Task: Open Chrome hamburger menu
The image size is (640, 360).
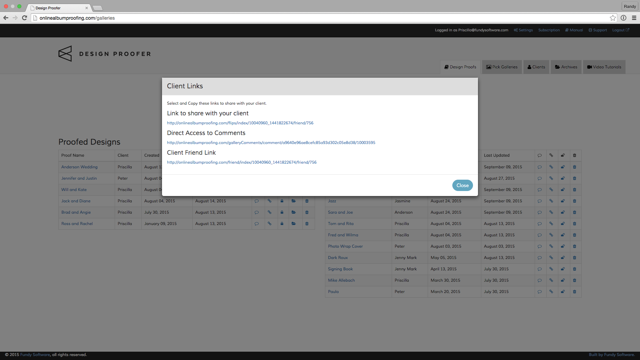Action: [634, 18]
